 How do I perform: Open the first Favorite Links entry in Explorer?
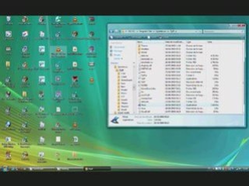coord(117,47)
